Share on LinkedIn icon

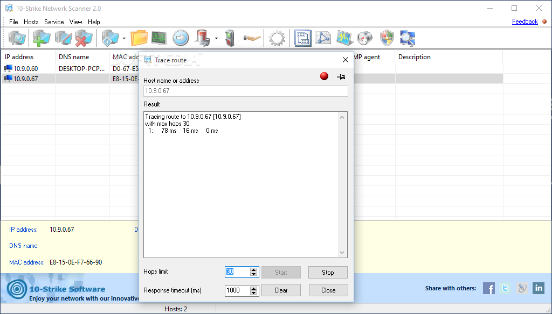pyautogui.click(x=539, y=288)
